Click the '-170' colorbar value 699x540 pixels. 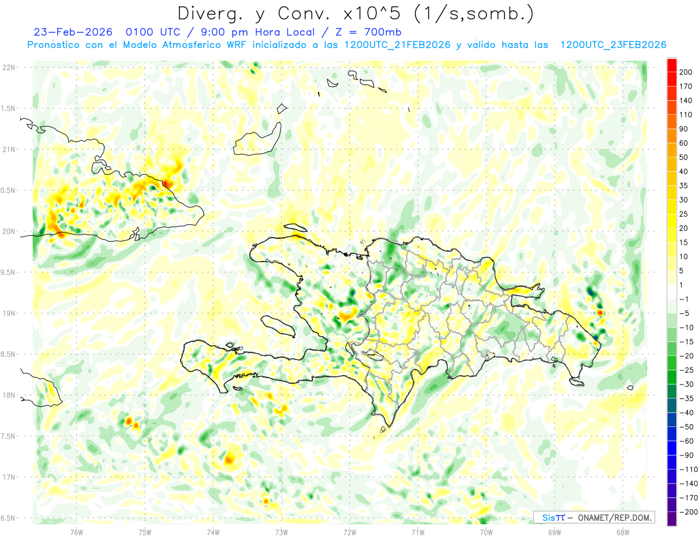[688, 497]
